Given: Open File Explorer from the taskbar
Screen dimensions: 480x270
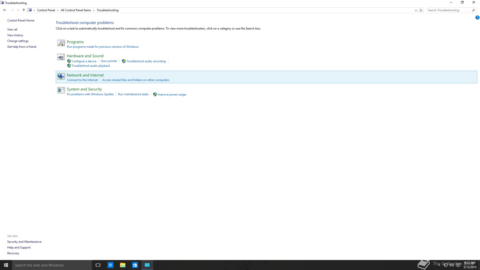Looking at the screenshot, I should [123, 265].
